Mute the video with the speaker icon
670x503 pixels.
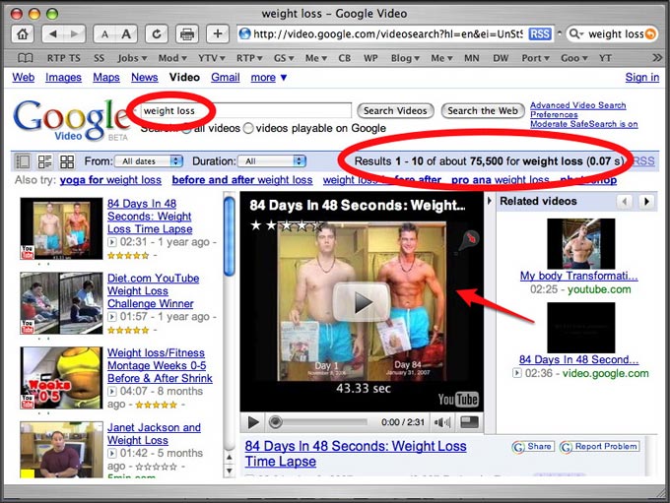[x=441, y=422]
